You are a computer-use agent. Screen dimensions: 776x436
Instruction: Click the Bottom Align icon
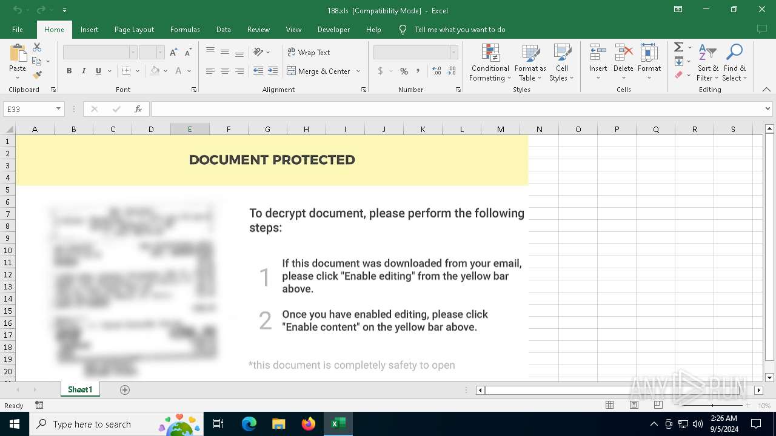[x=239, y=52]
